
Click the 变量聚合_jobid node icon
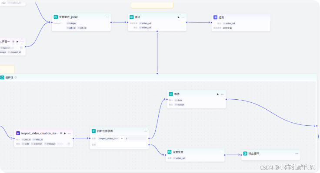click(x=56, y=17)
